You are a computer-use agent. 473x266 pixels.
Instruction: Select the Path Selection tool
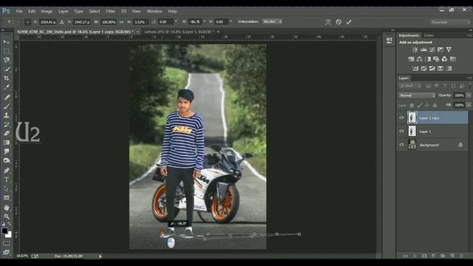point(7,188)
